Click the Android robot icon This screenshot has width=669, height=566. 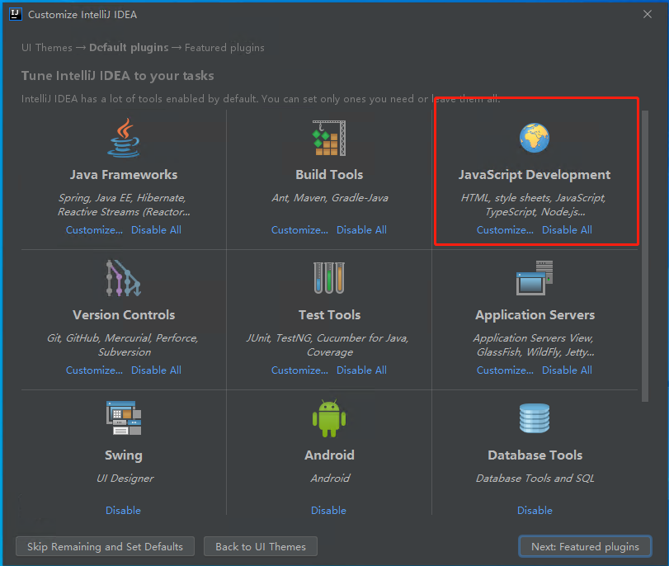pyautogui.click(x=329, y=418)
